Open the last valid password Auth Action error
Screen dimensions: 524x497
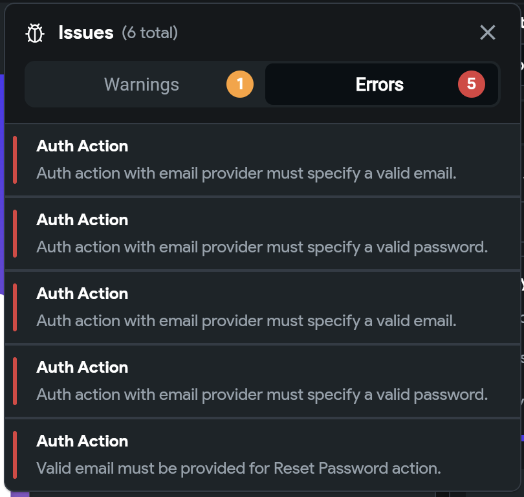263,381
